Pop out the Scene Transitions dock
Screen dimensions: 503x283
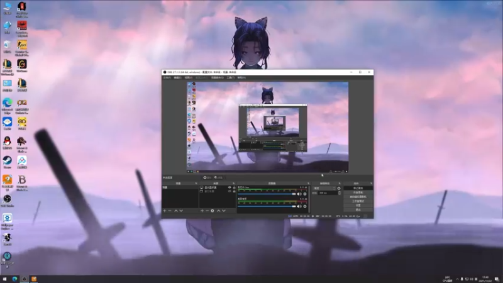click(340, 183)
